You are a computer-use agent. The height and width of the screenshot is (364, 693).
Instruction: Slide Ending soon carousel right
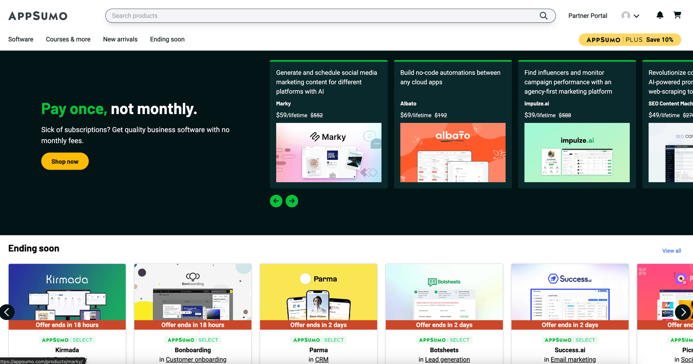point(683,312)
